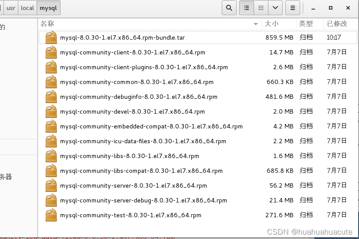
Task: Click the 859.5 MB size value
Action: pyautogui.click(x=279, y=37)
